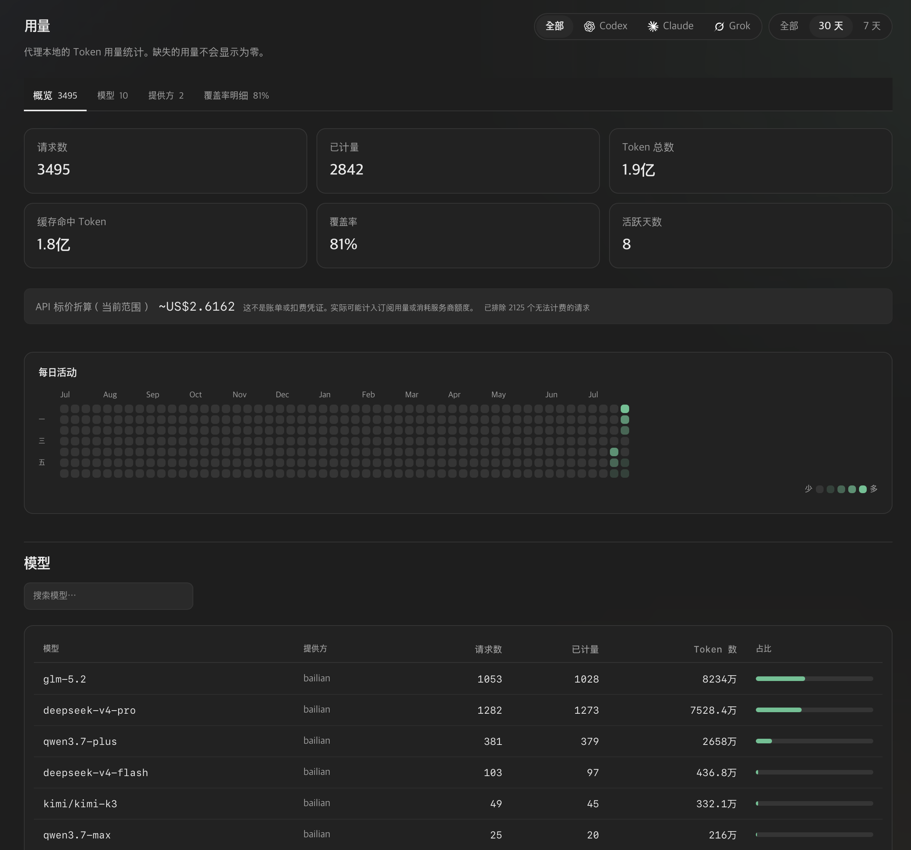Click the 已排除 2125 个无法计费的请求 note

click(537, 308)
